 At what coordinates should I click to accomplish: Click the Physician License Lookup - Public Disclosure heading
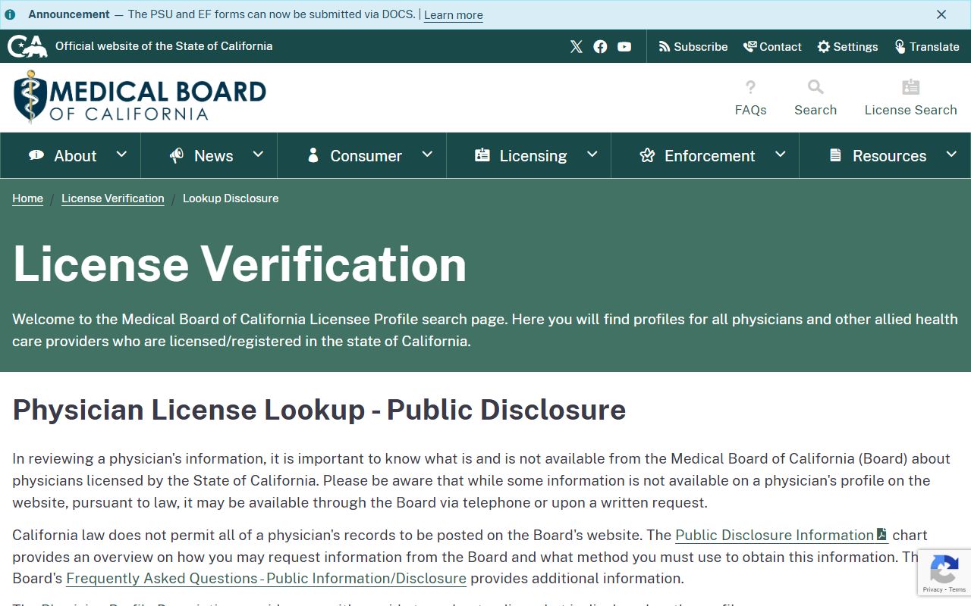(319, 410)
